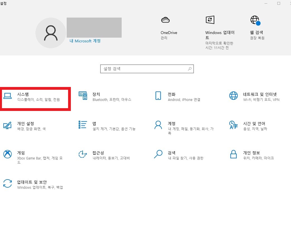Click the 개인 정보 padlock icon
This screenshot has height=235, width=291.
(234, 154)
